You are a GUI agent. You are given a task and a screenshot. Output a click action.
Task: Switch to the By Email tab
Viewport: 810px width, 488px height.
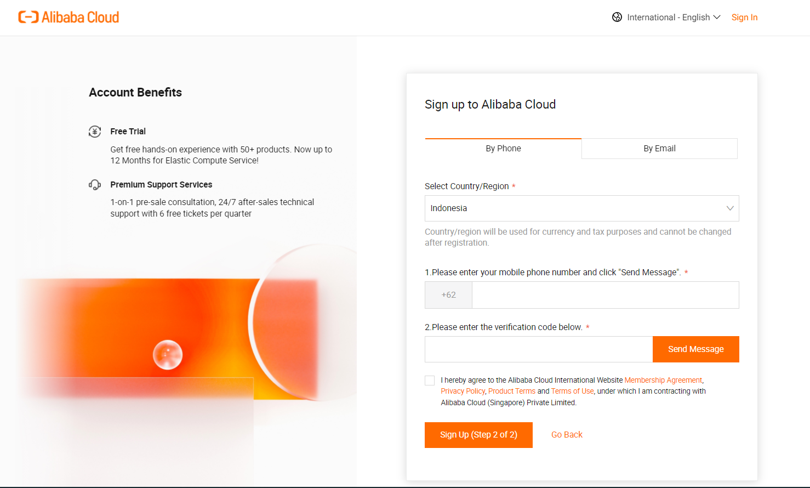[x=659, y=149]
